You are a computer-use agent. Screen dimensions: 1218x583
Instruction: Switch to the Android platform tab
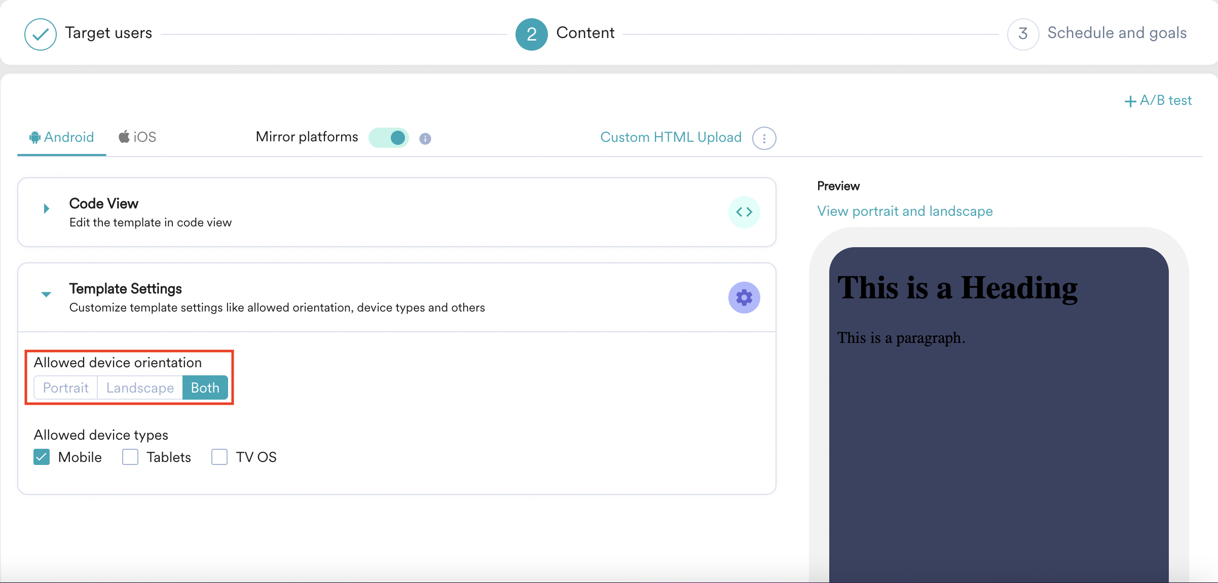62,137
